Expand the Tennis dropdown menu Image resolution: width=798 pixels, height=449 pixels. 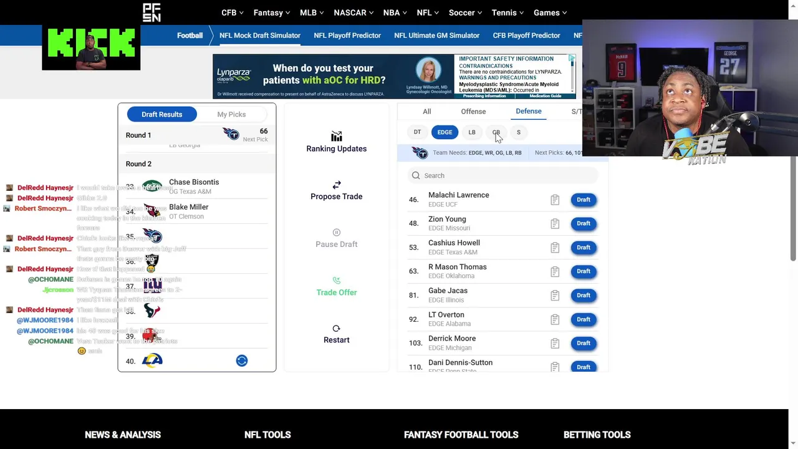tap(508, 12)
